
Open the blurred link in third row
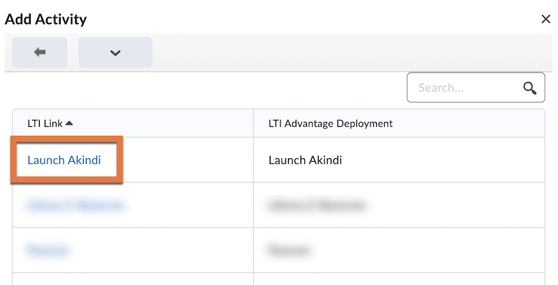(x=48, y=249)
